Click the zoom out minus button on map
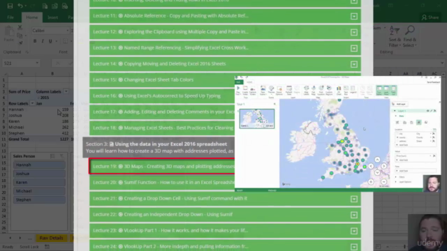The width and height of the screenshot is (447, 251). point(383,181)
